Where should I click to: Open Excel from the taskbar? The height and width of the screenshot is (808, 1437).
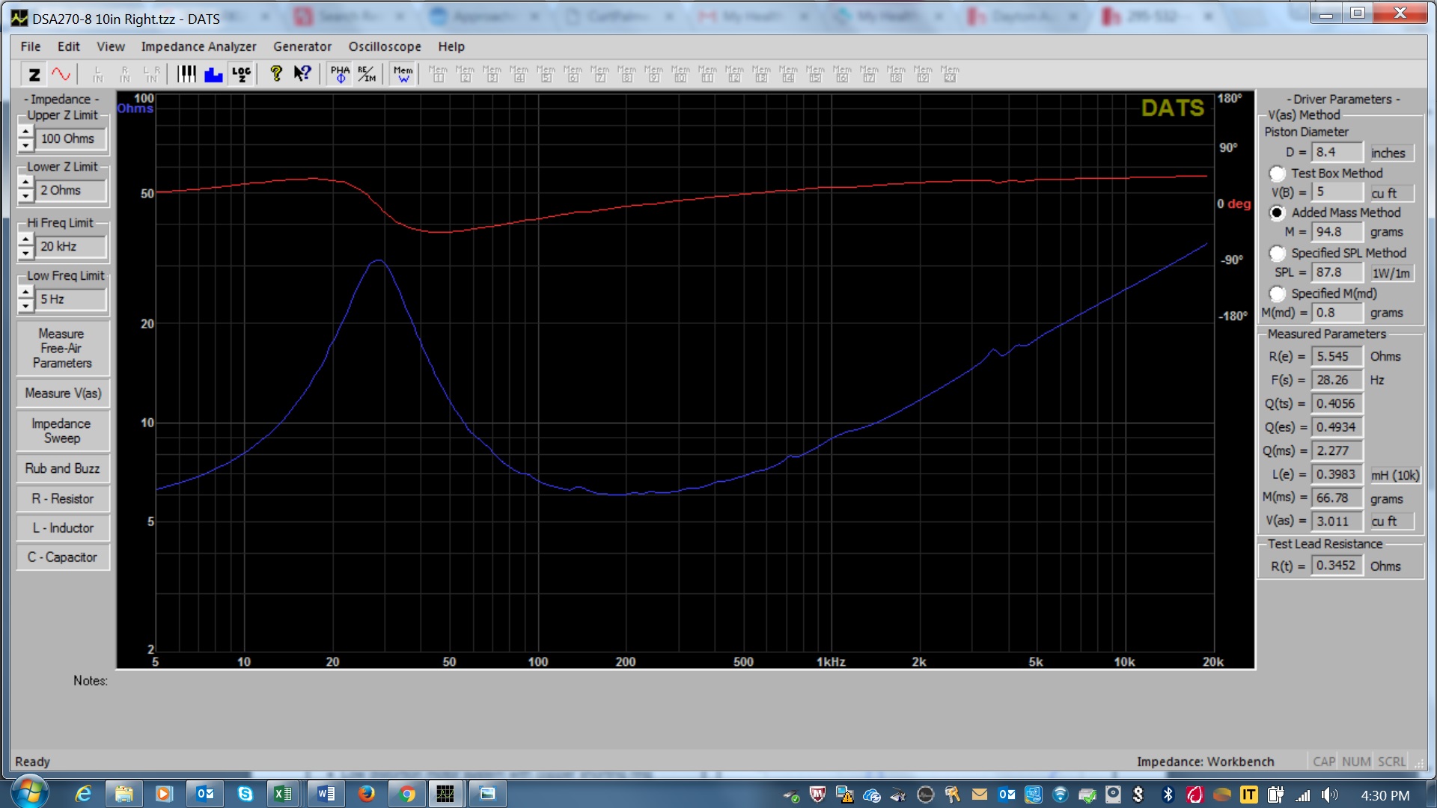(x=283, y=794)
